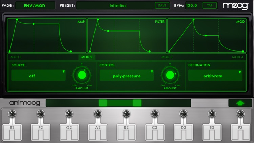Play the F2 key
Viewport: 254px width, 143px height.
(41, 132)
